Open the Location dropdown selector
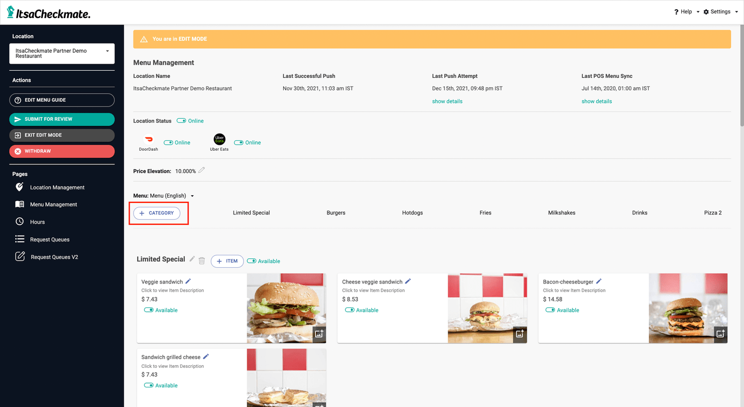The height and width of the screenshot is (407, 744). tap(62, 53)
